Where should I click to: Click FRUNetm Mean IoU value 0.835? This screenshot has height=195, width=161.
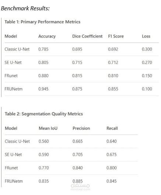(43, 181)
